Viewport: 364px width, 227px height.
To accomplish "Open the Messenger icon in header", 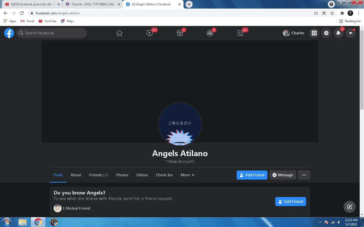I will pyautogui.click(x=326, y=33).
